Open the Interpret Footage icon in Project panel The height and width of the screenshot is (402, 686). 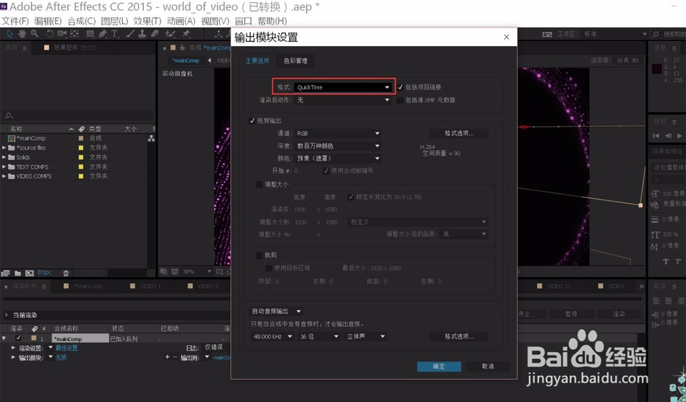(5, 273)
